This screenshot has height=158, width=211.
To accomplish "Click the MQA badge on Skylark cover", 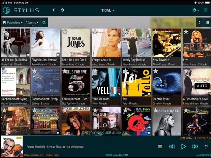I will [x=58, y=55].
